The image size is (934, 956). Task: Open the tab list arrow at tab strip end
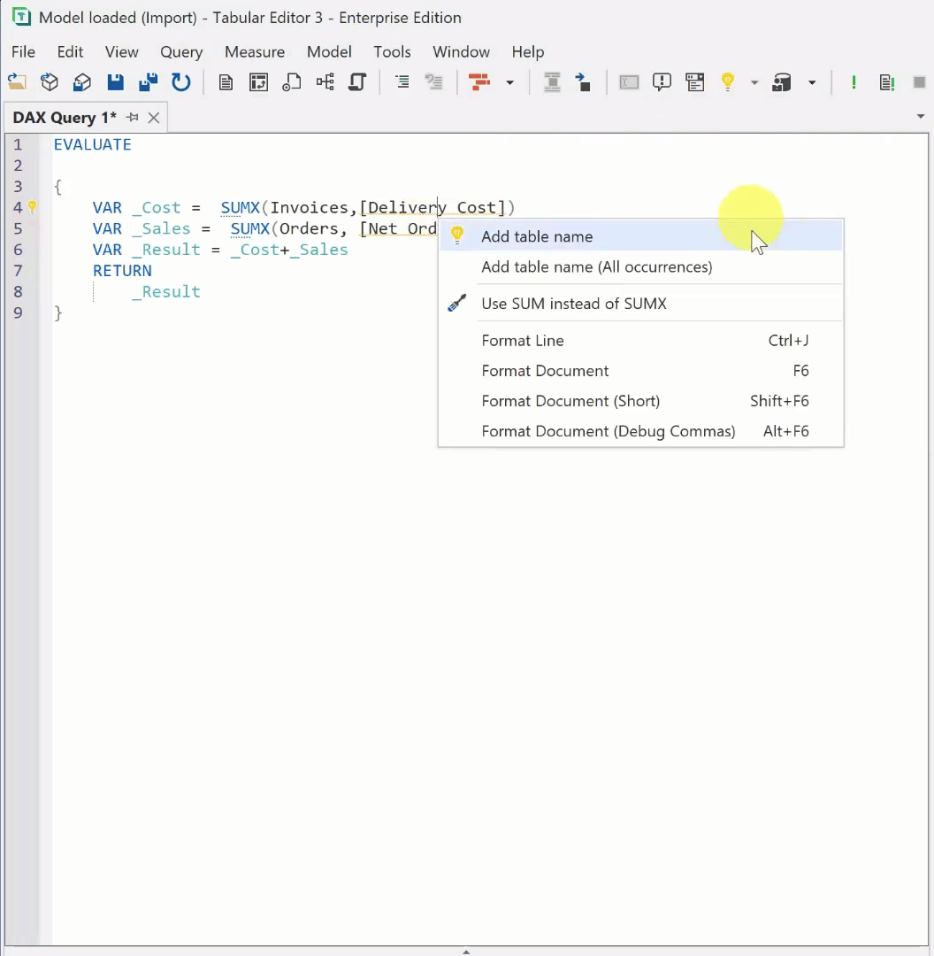coord(921,116)
